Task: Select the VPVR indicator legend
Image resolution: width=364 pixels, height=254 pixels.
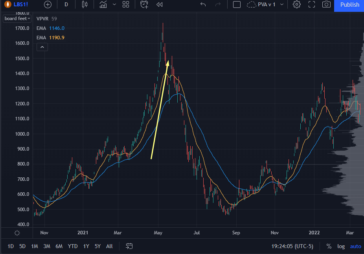Action: [x=47, y=18]
